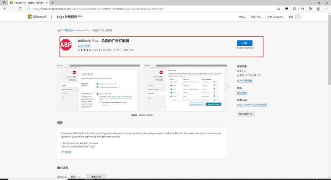Expand description with 显示更多
The image size is (331, 180).
[x=66, y=152]
